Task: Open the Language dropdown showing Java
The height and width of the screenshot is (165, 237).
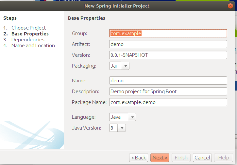Action: [x=123, y=117]
